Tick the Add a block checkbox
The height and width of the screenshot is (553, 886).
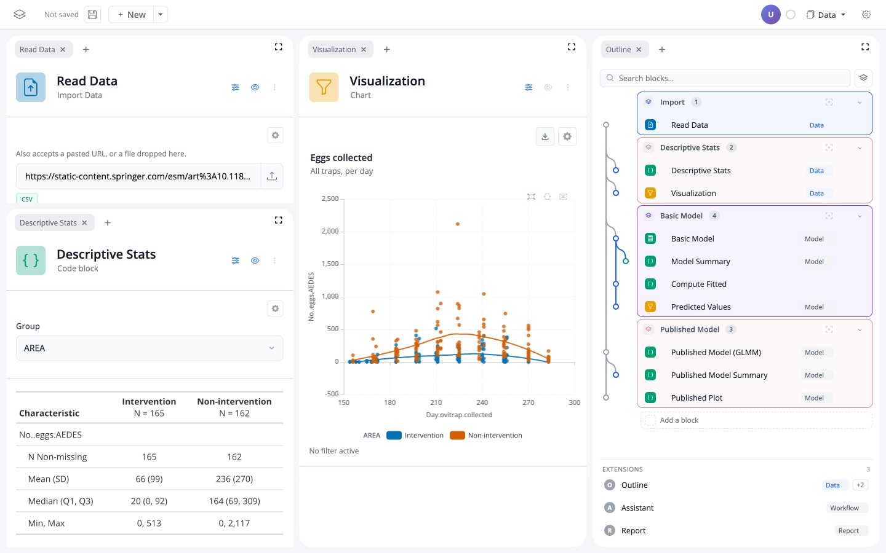tap(650, 420)
